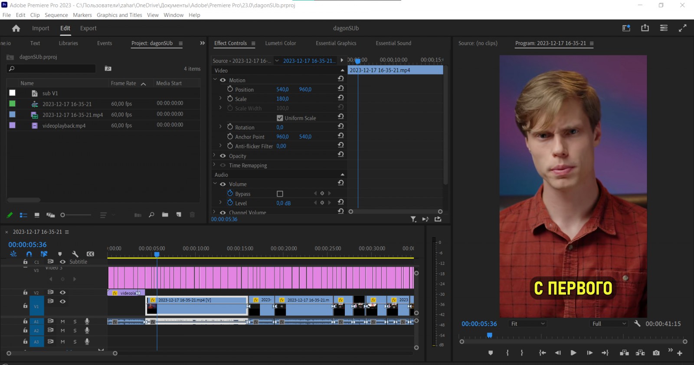Click the Quick Export share icon
The width and height of the screenshot is (694, 365).
tap(645, 28)
